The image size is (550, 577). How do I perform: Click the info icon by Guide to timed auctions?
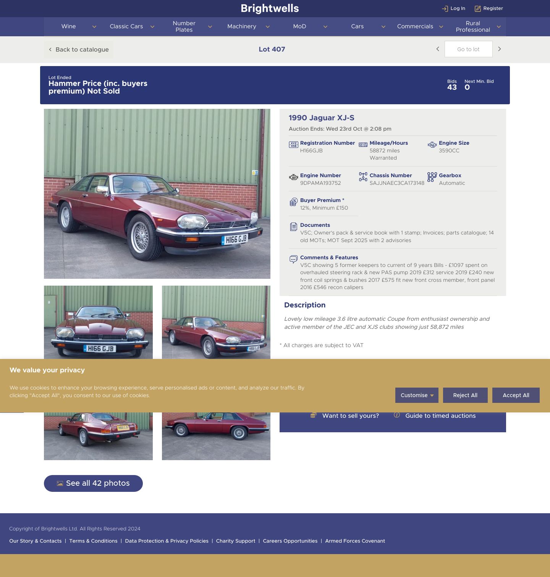tap(397, 415)
